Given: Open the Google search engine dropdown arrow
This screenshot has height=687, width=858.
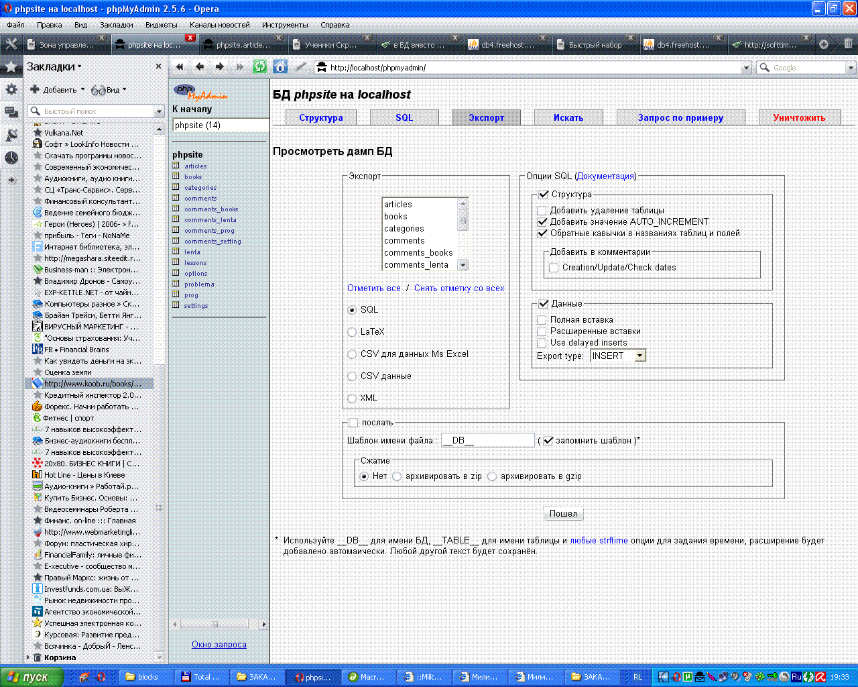Looking at the screenshot, I should pos(851,67).
